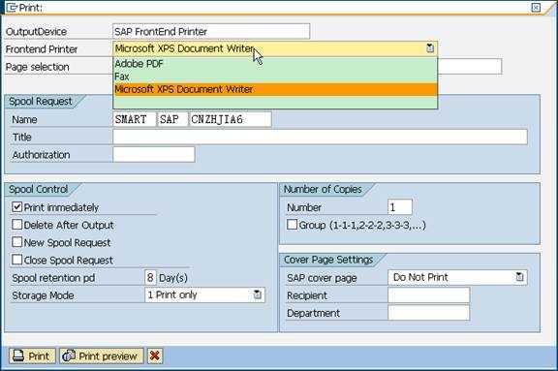Image resolution: width=558 pixels, height=371 pixels.
Task: Select Microsoft XPS Document Writer list entry
Action: click(x=275, y=89)
